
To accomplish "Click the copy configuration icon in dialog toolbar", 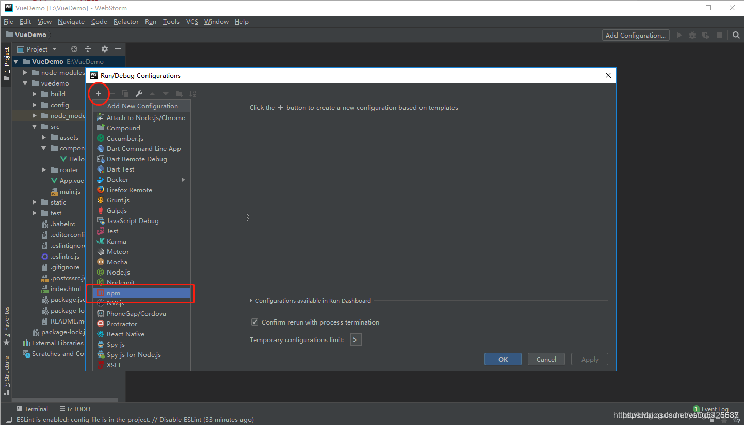I will point(125,94).
